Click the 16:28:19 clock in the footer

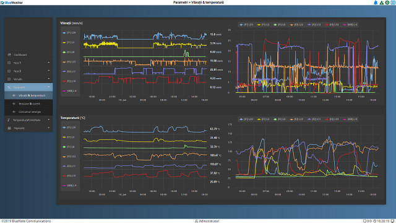click(383, 221)
